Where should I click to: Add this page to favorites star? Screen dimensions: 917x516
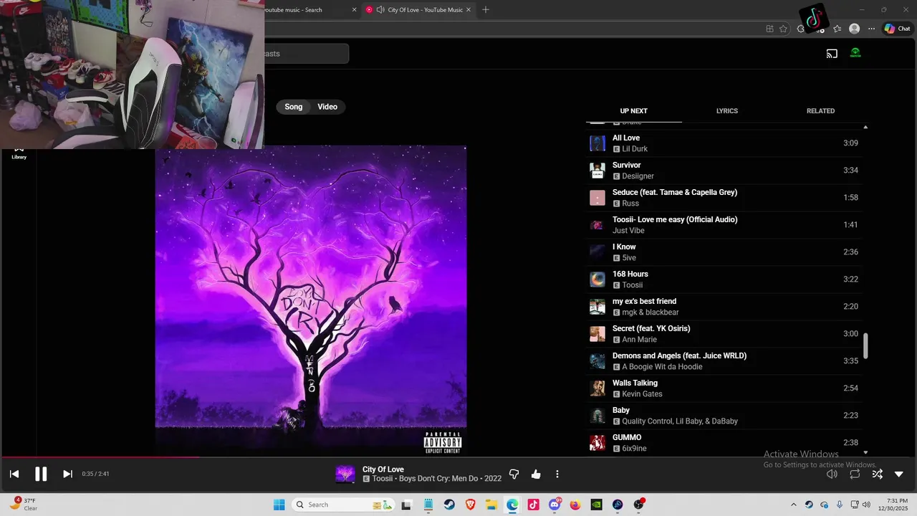[783, 29]
